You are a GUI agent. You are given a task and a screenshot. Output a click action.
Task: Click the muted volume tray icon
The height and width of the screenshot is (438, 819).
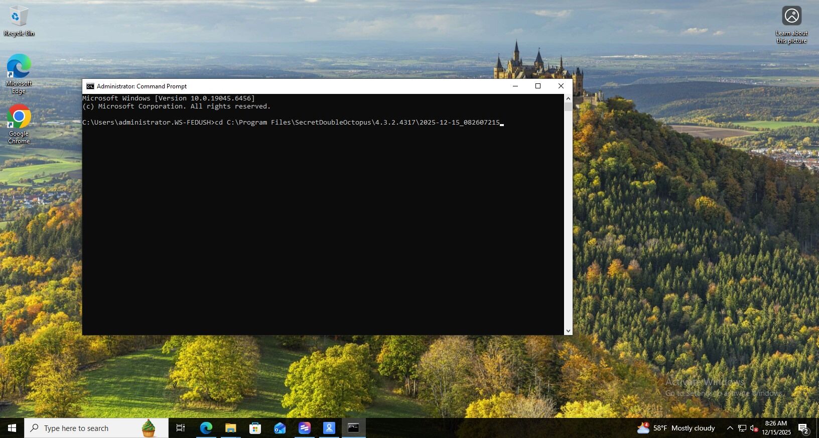pos(754,428)
